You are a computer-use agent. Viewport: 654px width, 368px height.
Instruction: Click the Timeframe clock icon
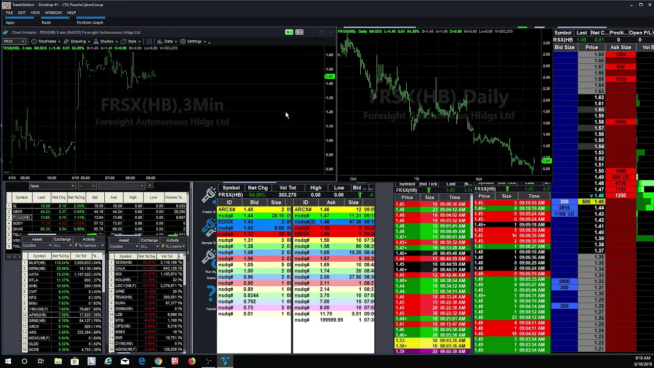[x=34, y=41]
